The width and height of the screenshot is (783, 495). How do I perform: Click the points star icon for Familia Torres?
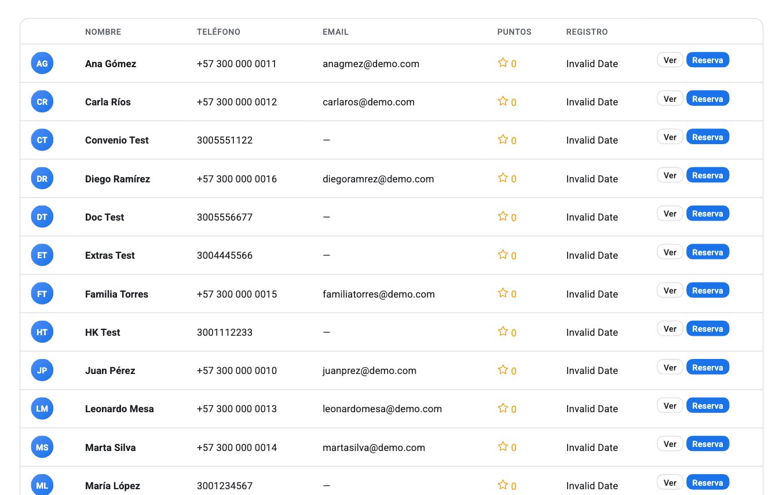[503, 293]
